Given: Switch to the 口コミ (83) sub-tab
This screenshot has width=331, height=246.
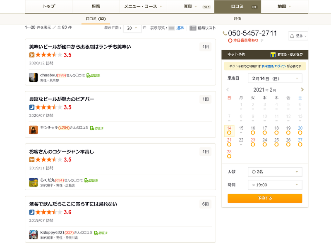Looking at the screenshot, I should pyautogui.click(x=96, y=19).
